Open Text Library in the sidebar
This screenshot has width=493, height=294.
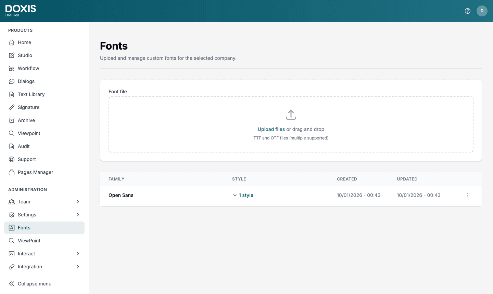(x=45, y=94)
